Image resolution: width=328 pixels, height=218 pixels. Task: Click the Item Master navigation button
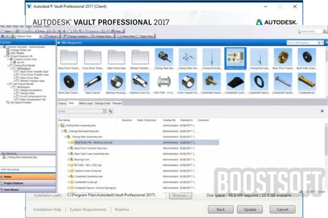pos(28,190)
